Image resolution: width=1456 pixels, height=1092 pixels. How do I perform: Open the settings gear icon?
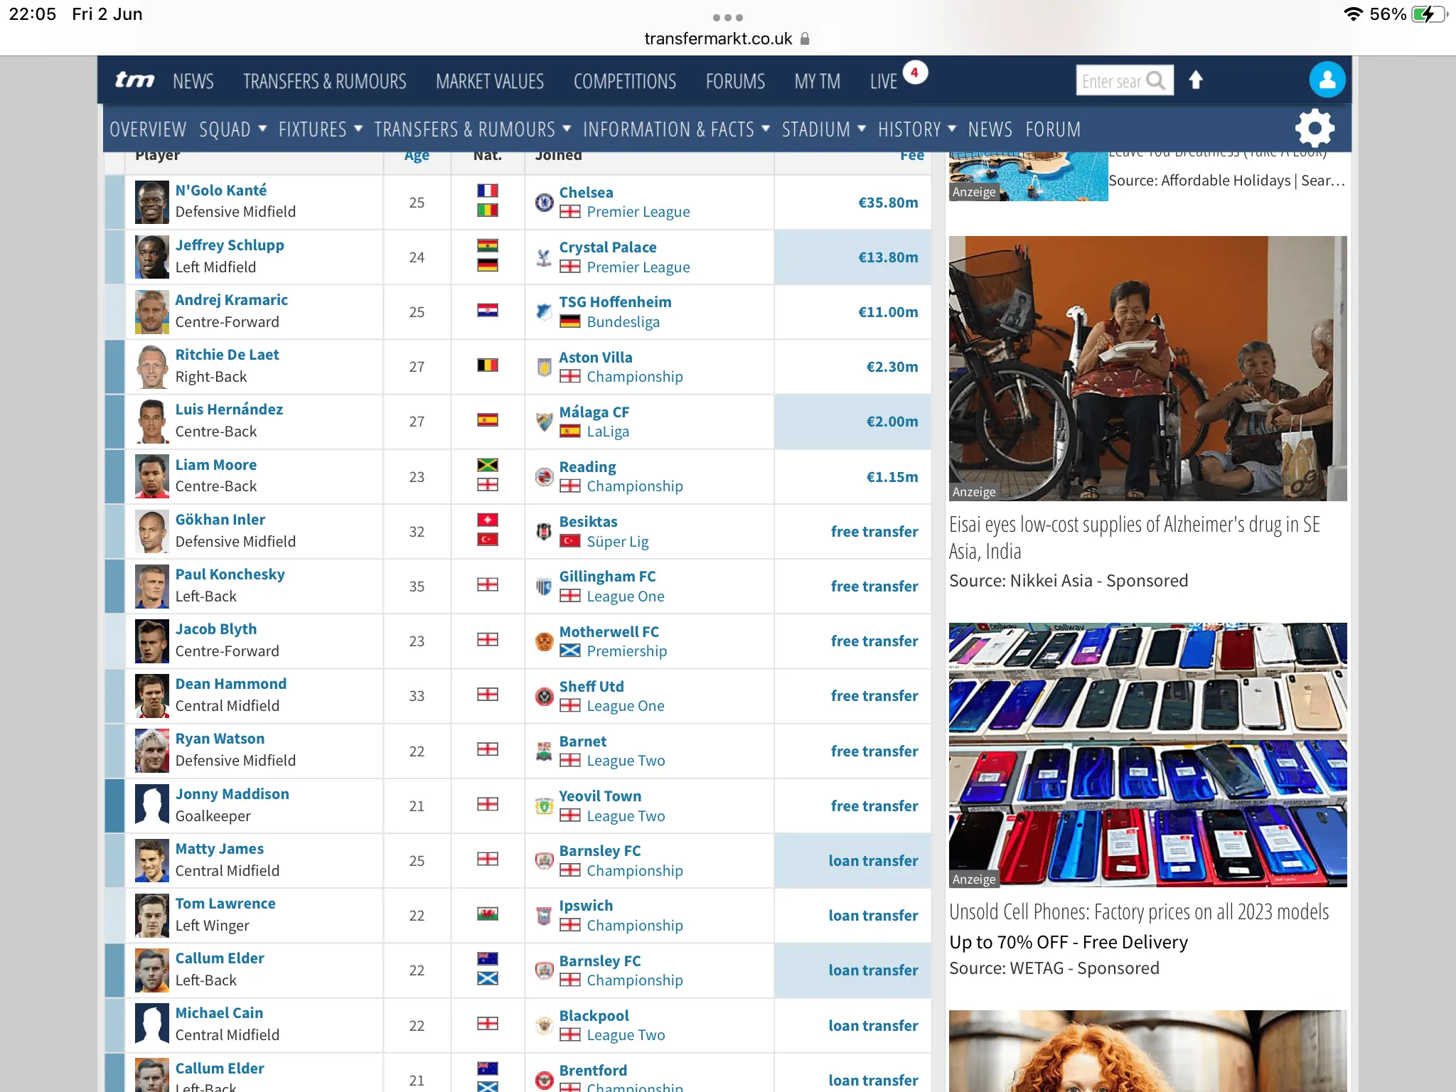click(1314, 129)
